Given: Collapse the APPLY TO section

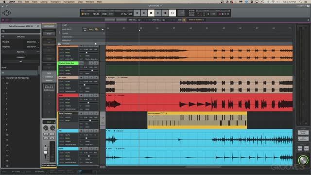Looking at the screenshot, I should click(x=3, y=37).
